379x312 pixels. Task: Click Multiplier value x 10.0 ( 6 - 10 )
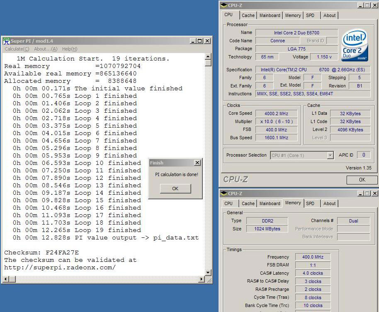point(277,121)
